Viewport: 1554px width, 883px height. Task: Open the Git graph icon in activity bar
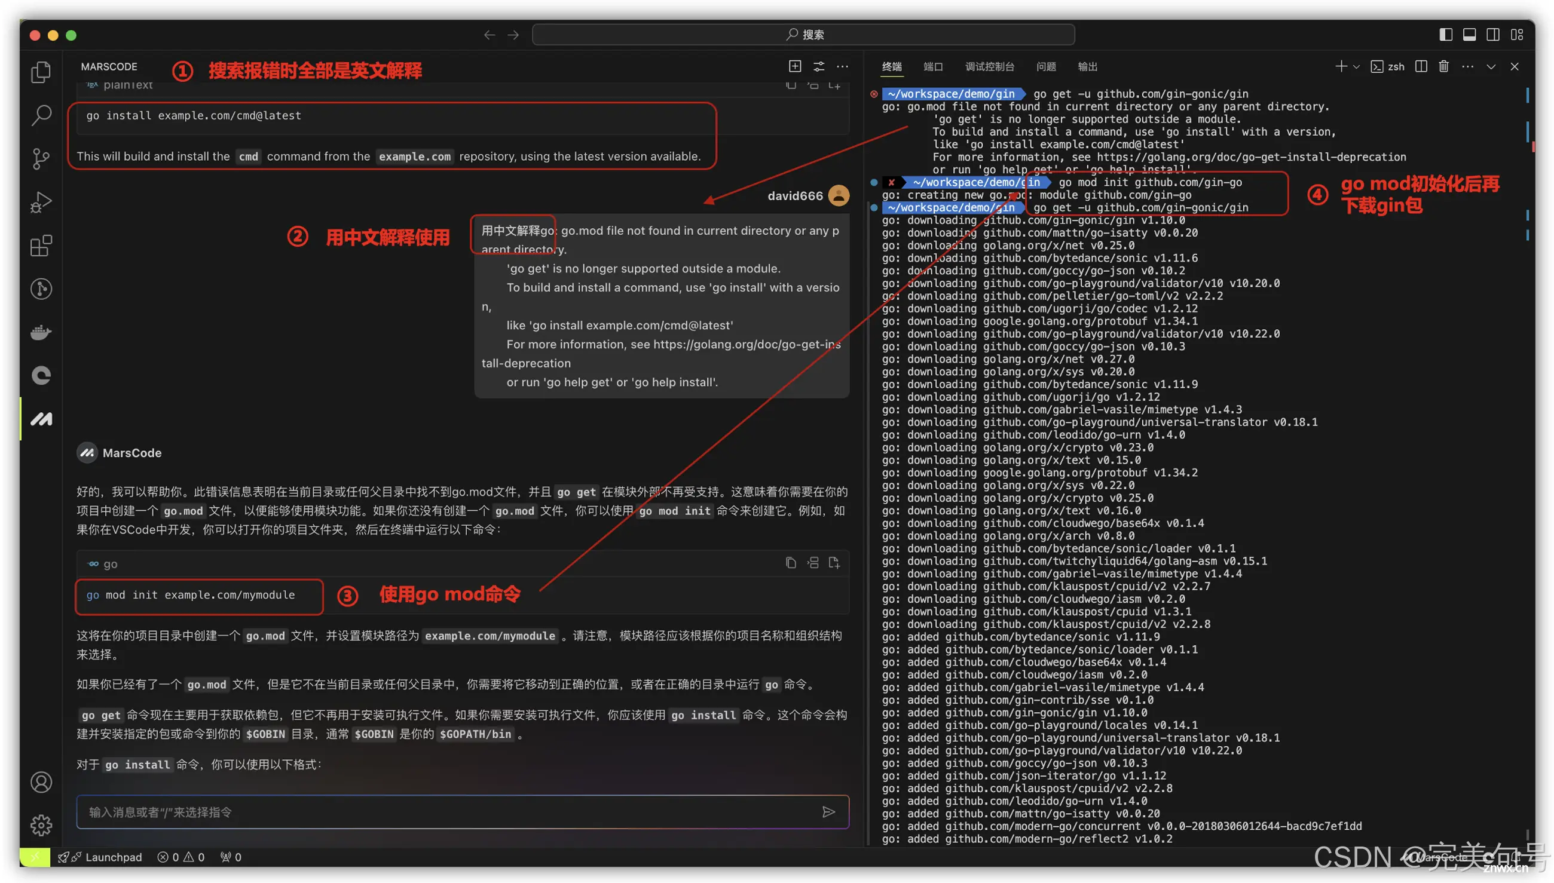click(41, 289)
